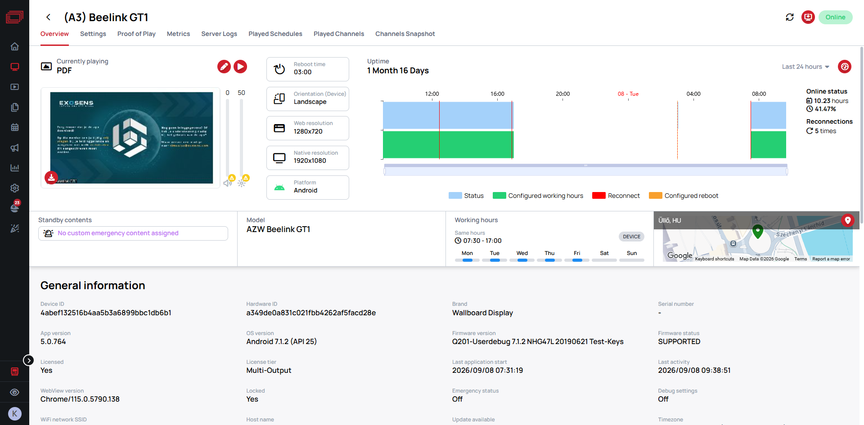This screenshot has height=425, width=864.
Task: Click the uptime chart range scrollbar
Action: pos(585,170)
